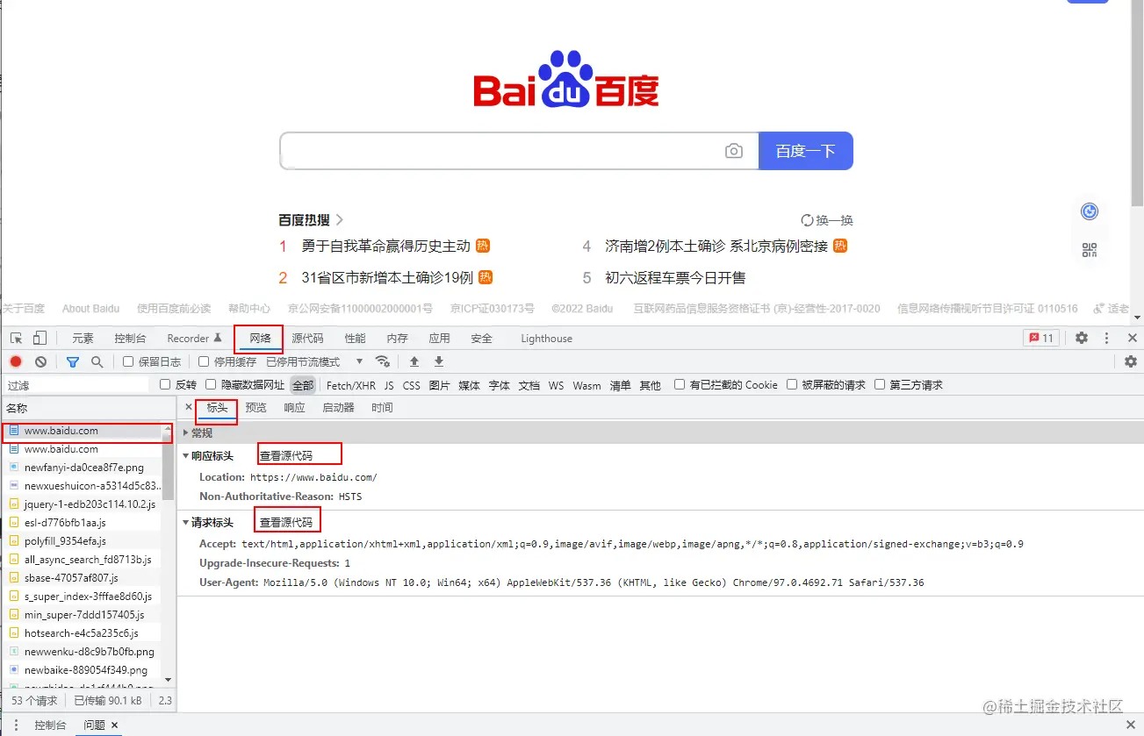Click the 百度一下 search button

tap(805, 151)
